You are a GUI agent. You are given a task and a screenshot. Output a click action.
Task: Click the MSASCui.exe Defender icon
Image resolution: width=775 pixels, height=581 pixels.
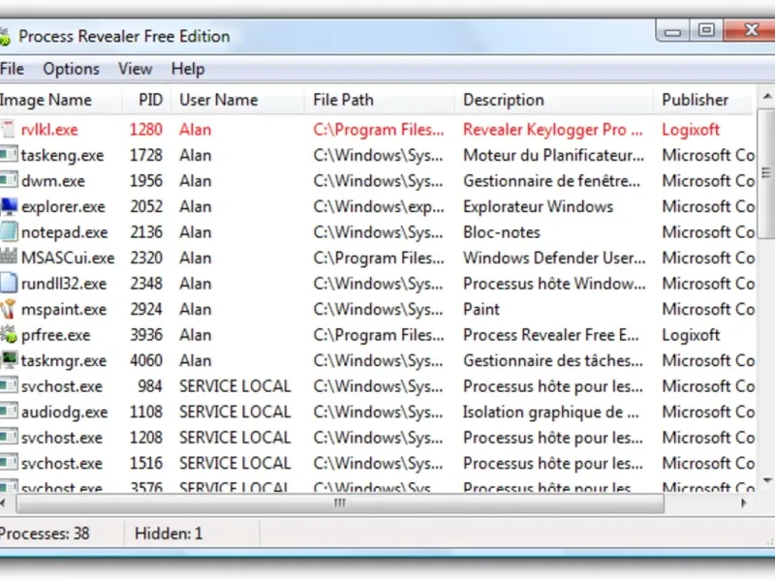9,257
